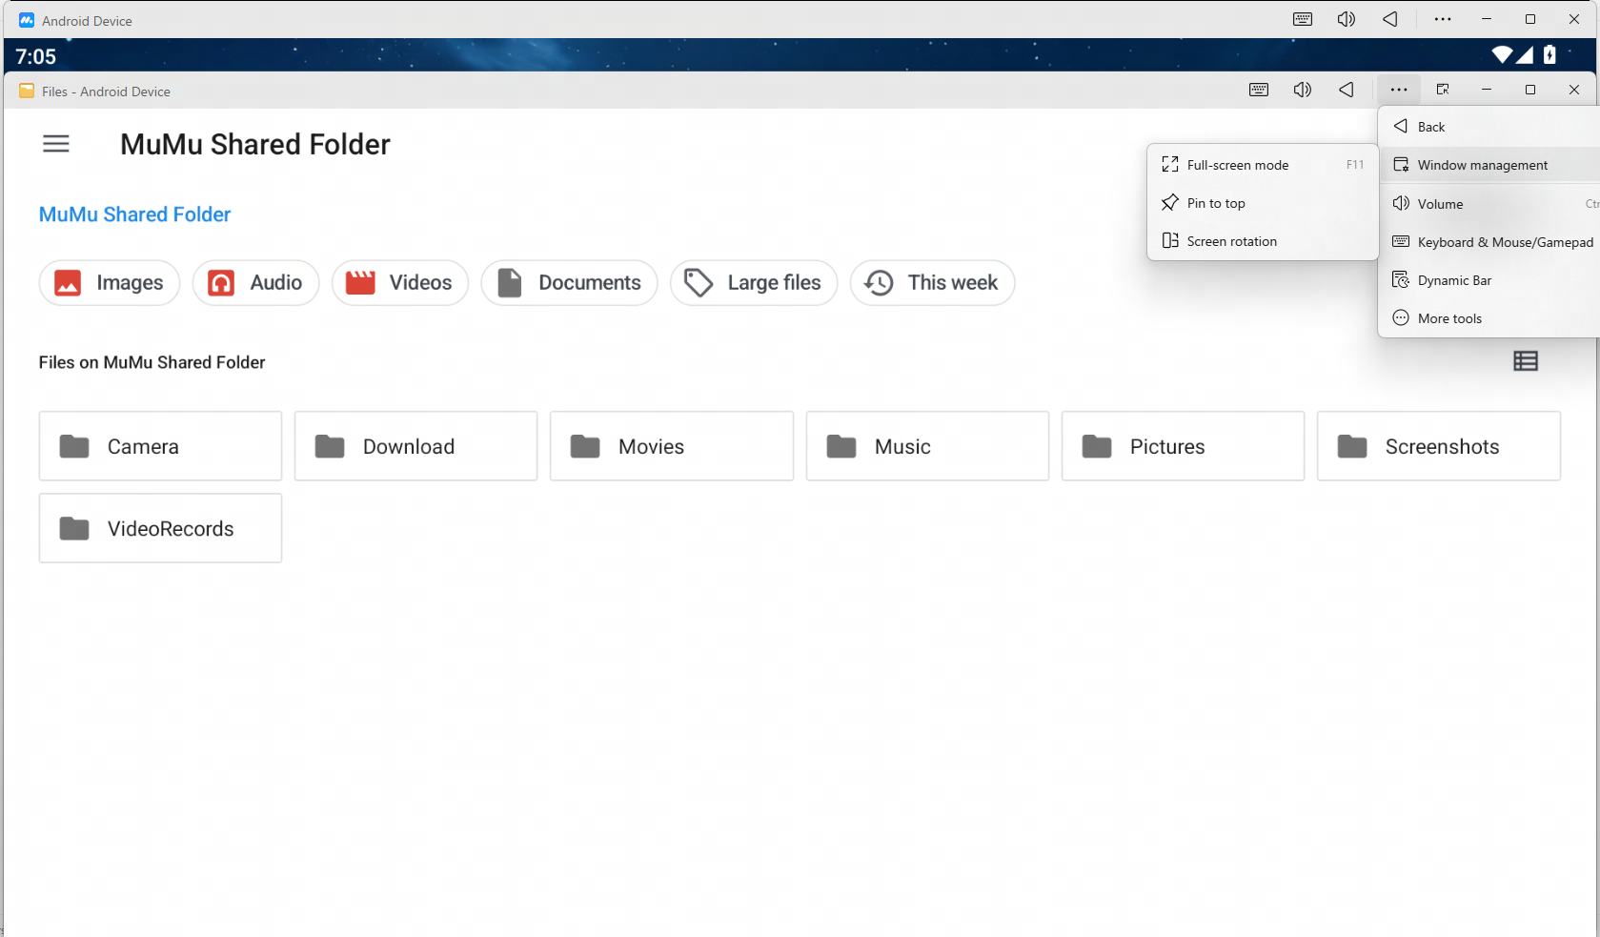The image size is (1600, 937).
Task: Click keyboard icon in outer Android Device title bar
Action: (x=1303, y=19)
